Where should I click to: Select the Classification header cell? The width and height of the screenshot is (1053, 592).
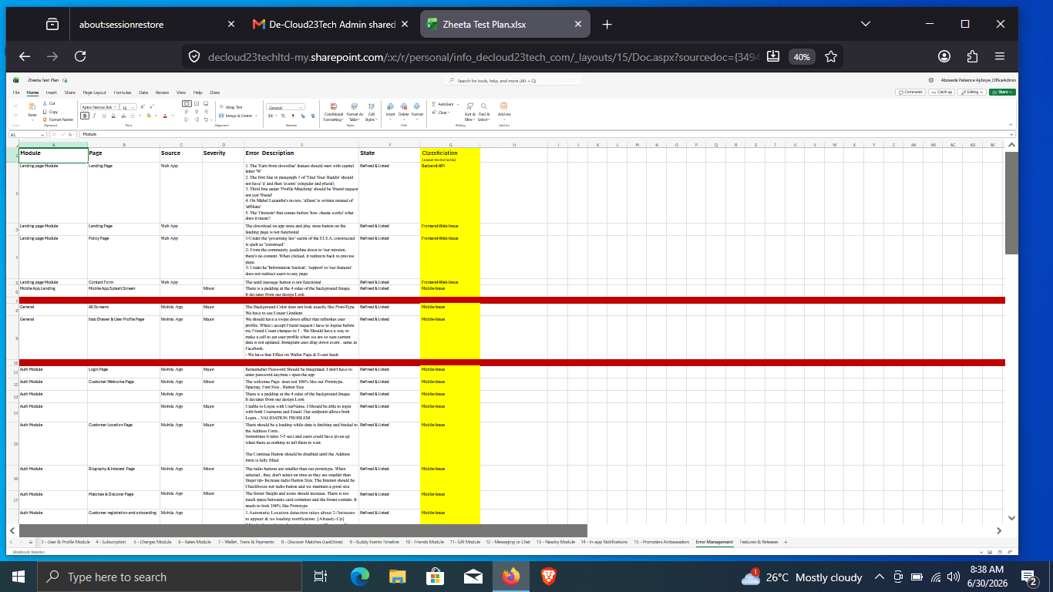pyautogui.click(x=450, y=154)
